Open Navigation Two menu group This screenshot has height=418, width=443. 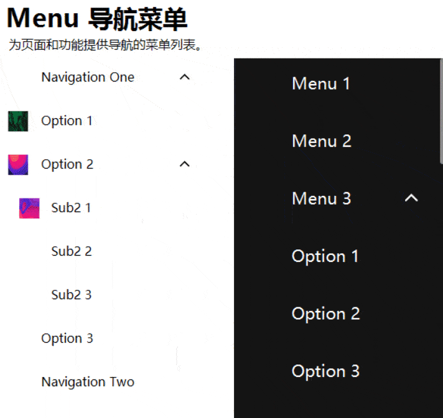coord(88,382)
